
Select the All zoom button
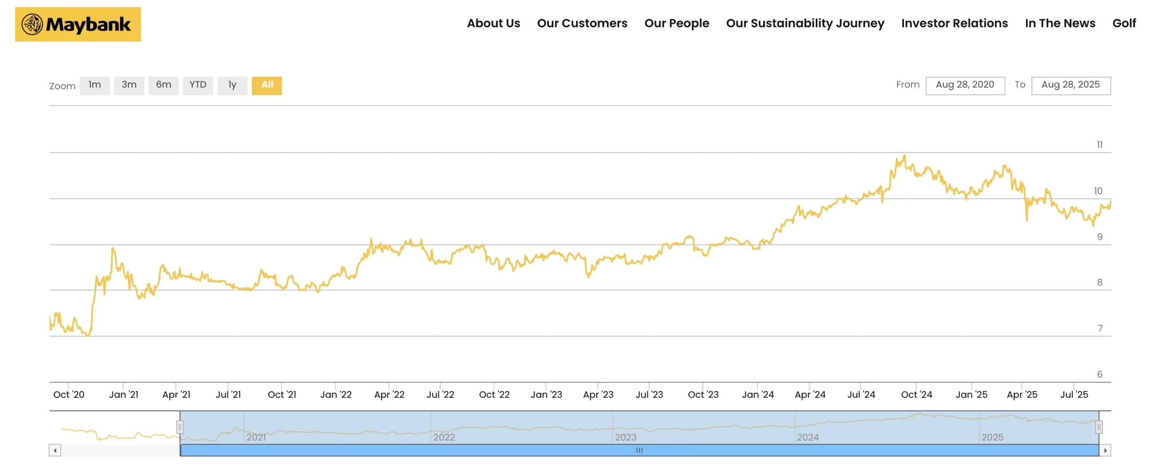click(267, 85)
